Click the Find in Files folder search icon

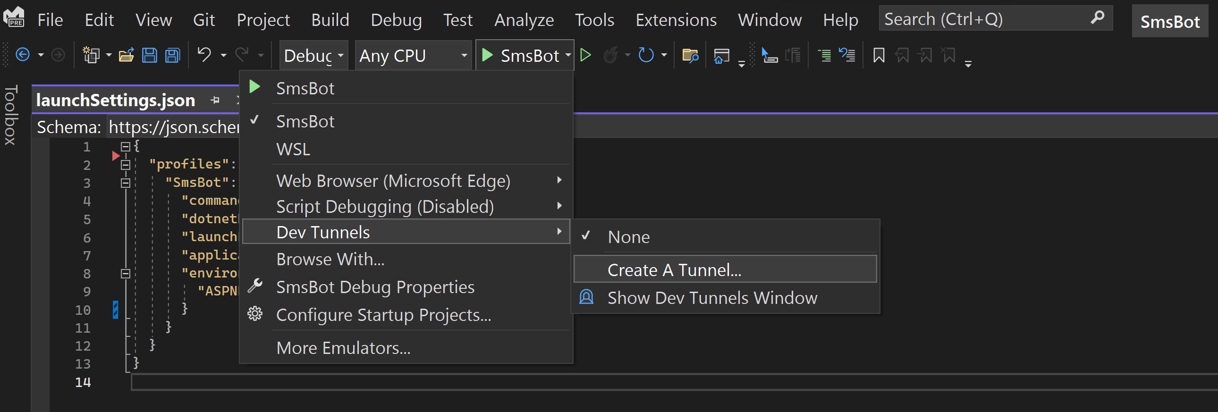(x=690, y=56)
